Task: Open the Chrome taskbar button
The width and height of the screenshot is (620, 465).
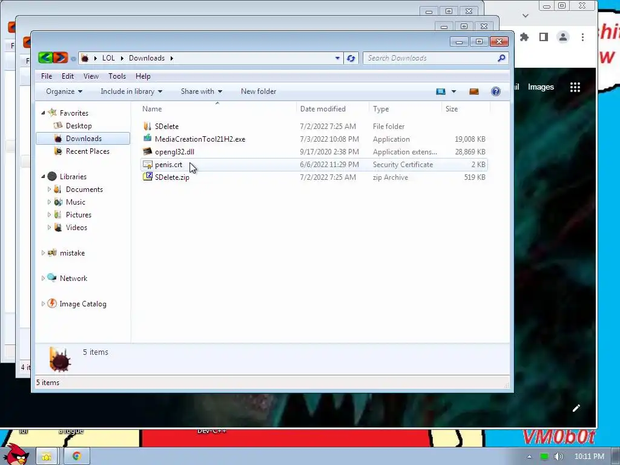Action: pyautogui.click(x=76, y=457)
